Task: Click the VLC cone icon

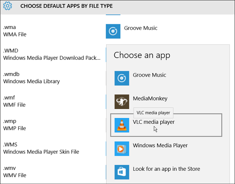Action: (122, 125)
